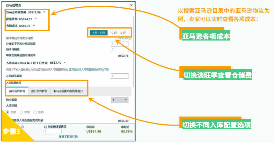Select 最小货件拆分 tab
This screenshot has width=274, height=143.
17,91
